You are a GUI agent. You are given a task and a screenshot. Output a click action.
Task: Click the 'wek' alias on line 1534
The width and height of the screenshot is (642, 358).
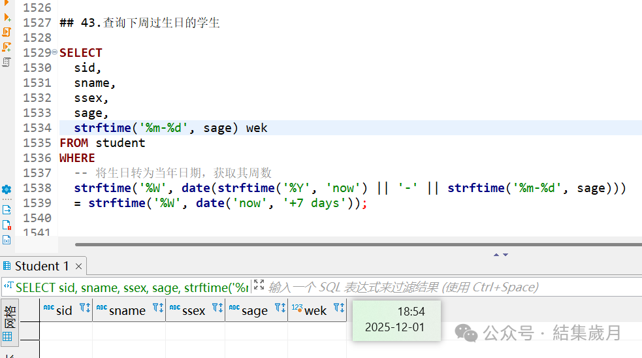point(256,128)
